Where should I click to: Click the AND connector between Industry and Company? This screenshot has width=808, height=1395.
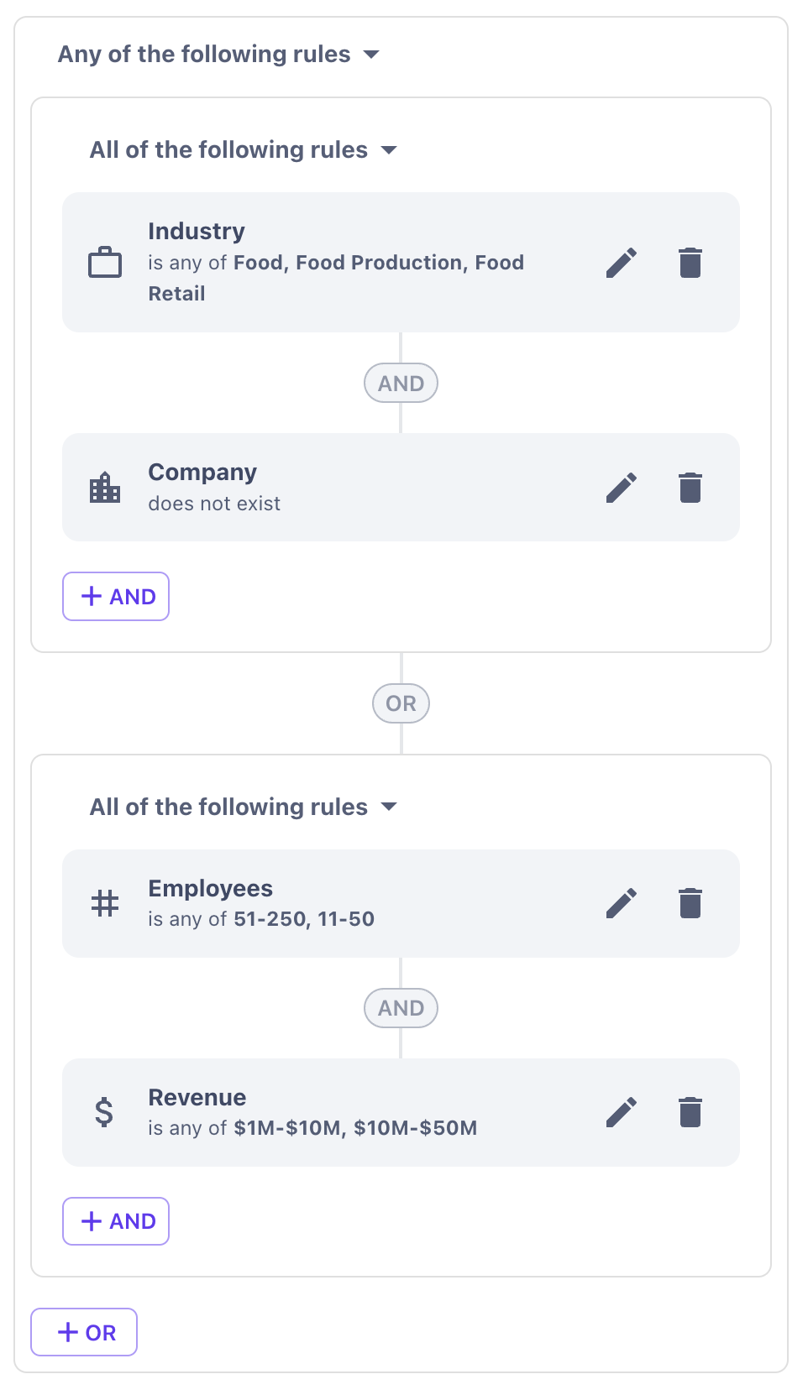[x=401, y=384]
